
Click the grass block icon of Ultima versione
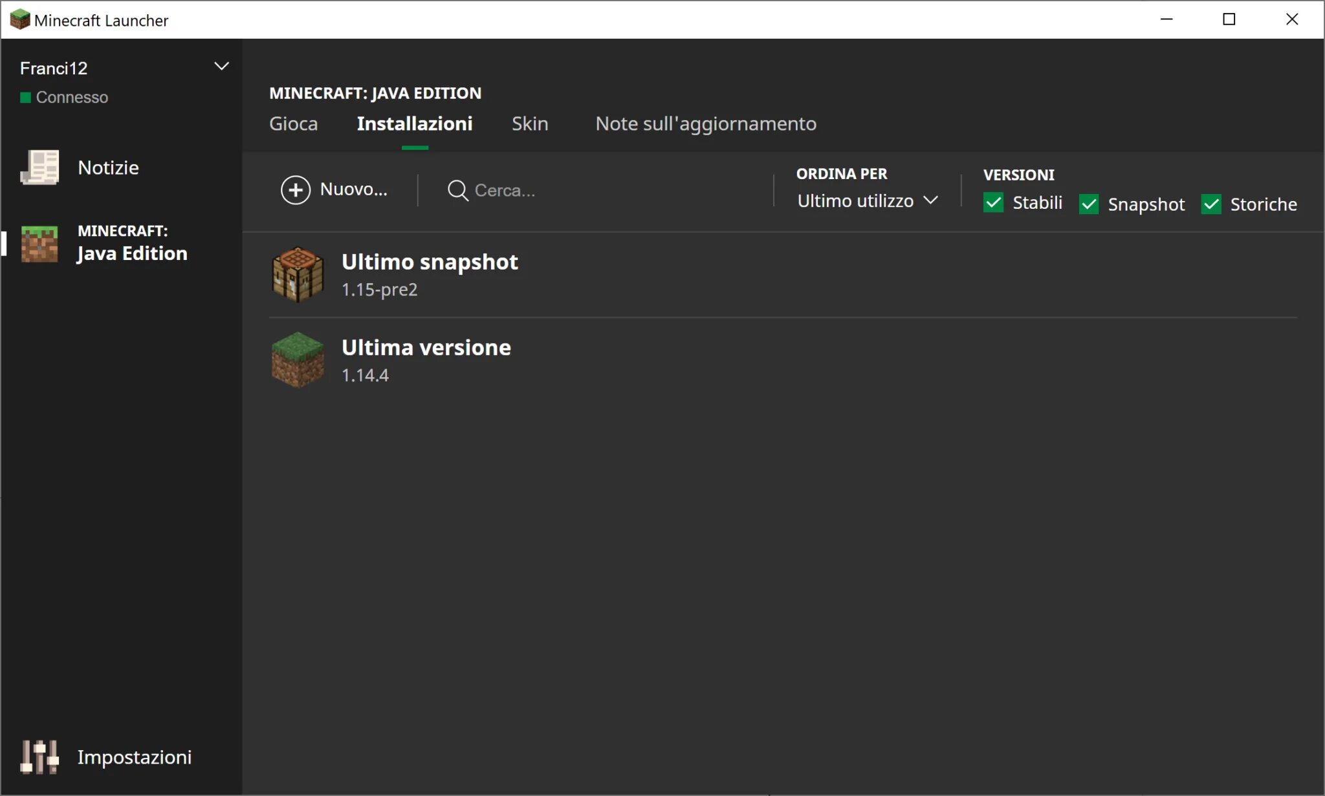coord(298,360)
